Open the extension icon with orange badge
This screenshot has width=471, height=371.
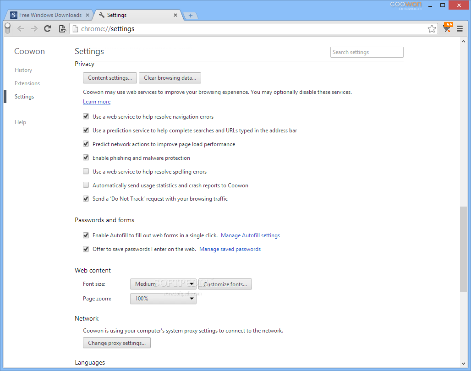447,27
